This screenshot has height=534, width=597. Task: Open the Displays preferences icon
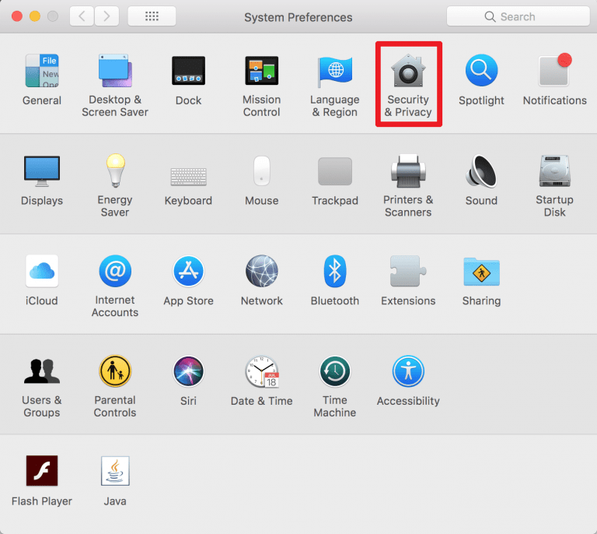tap(42, 170)
